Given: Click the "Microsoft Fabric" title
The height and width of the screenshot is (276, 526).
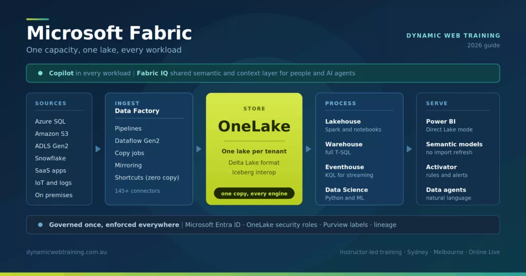Looking at the screenshot, I should pyautogui.click(x=109, y=33).
